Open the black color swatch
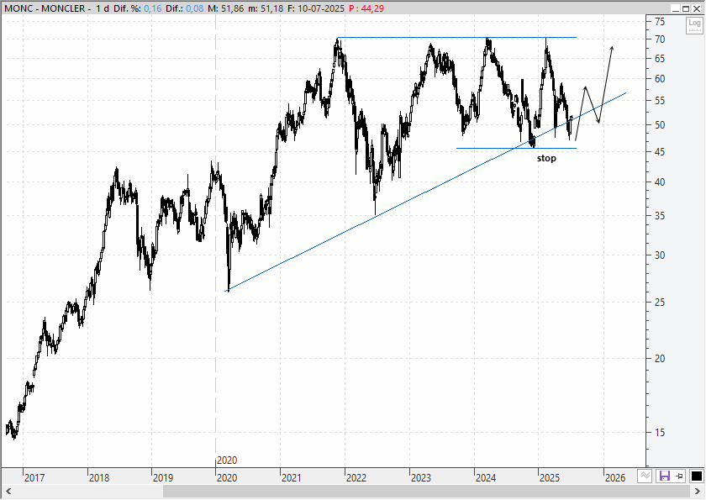The image size is (706, 500). [x=696, y=476]
